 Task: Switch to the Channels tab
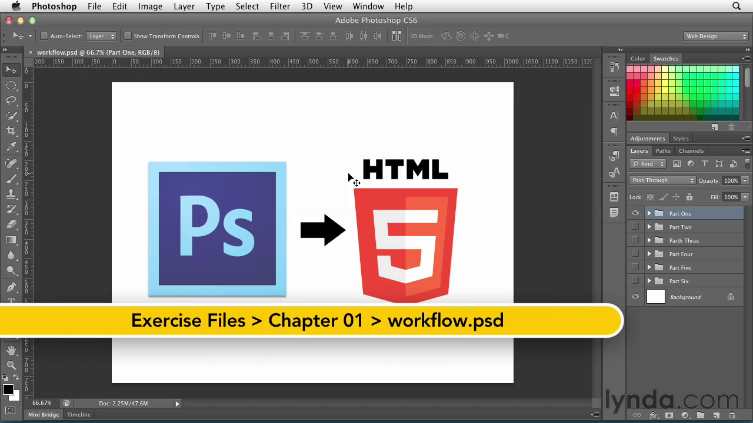coord(691,151)
